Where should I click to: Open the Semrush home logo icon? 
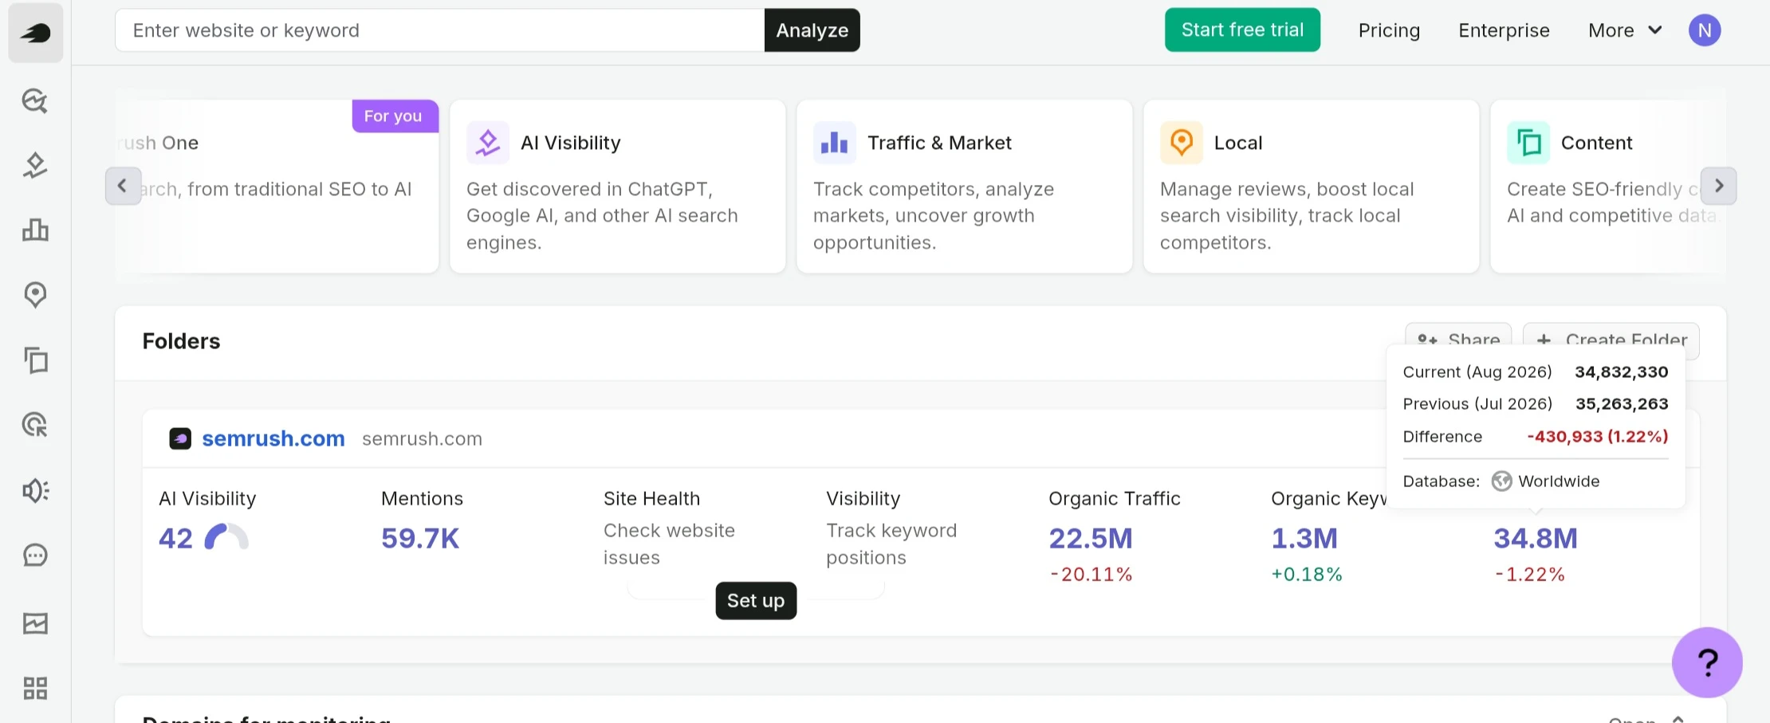coord(35,33)
